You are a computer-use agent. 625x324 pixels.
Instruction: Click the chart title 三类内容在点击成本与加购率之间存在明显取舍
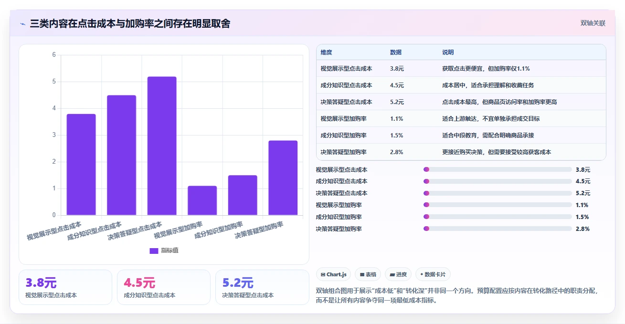tap(130, 23)
